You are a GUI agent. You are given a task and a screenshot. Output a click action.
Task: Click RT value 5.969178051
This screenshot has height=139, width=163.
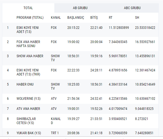118,56
